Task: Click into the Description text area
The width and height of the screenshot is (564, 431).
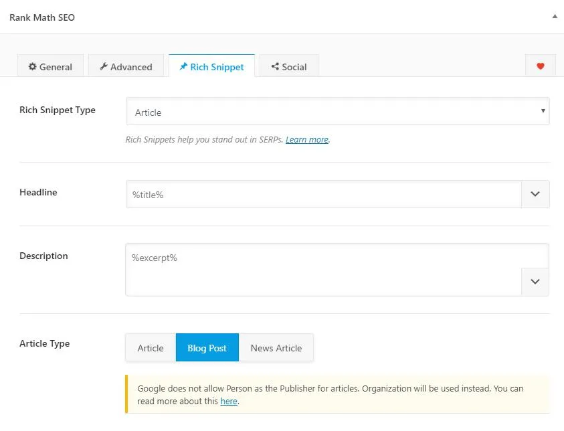Action: 323,269
